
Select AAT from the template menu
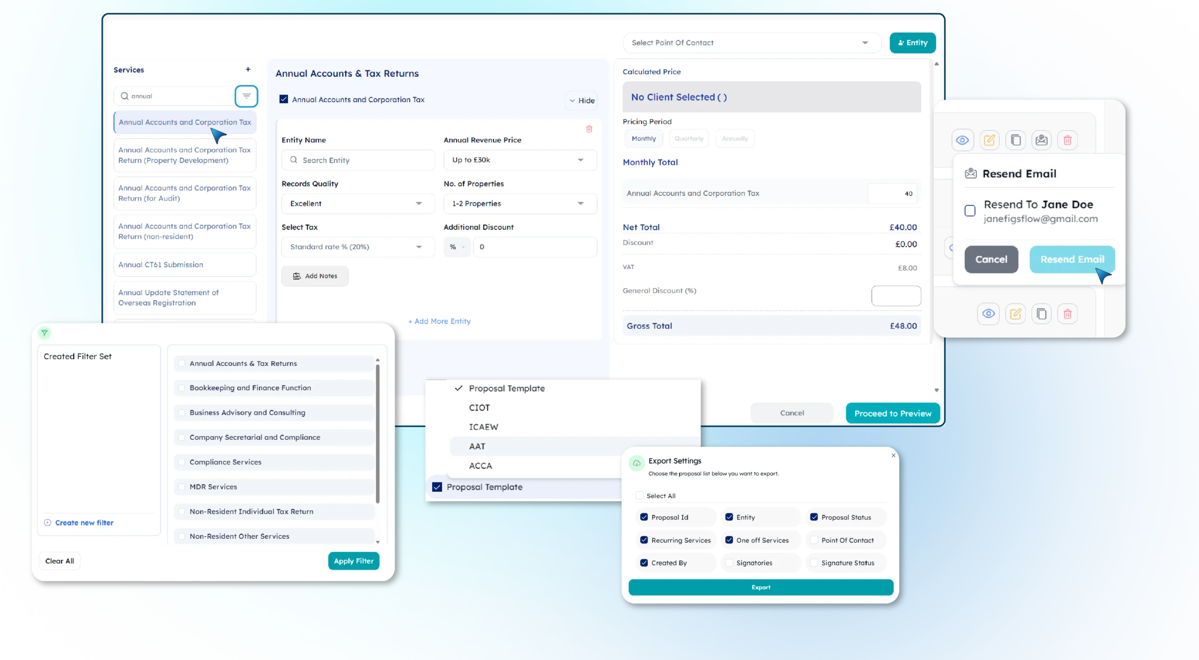tap(477, 446)
